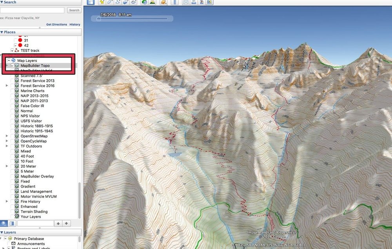
Task: Click the Layers panel vertical scrollbar
Action: click(80, 239)
